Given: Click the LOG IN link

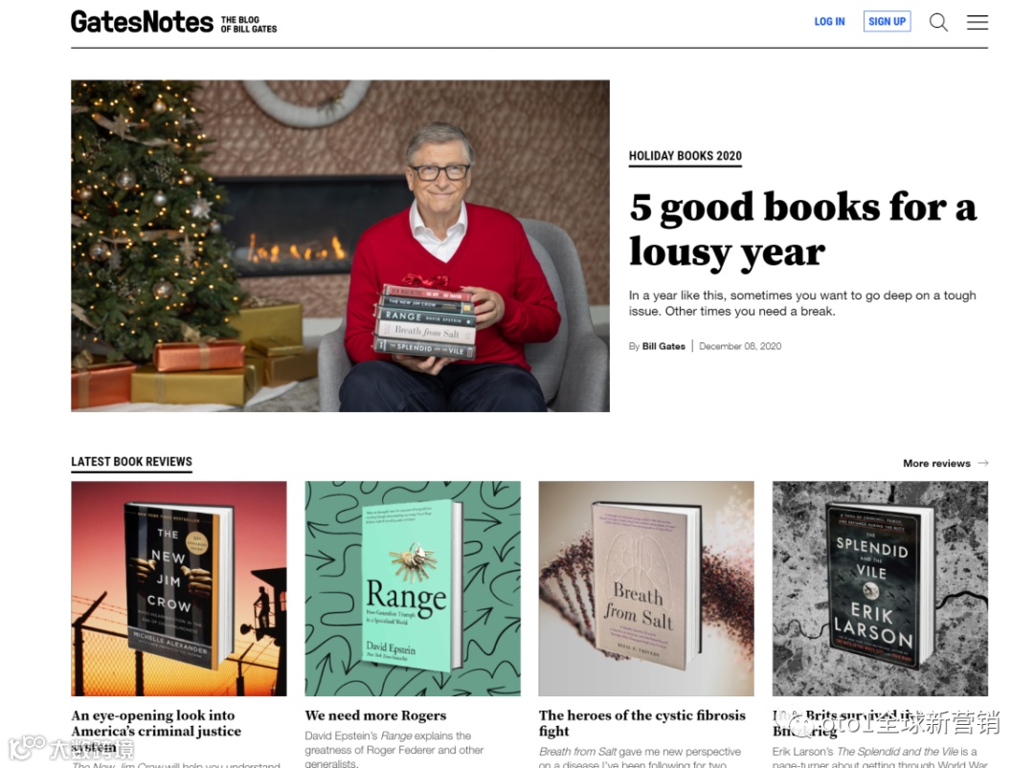Looking at the screenshot, I should [x=829, y=22].
